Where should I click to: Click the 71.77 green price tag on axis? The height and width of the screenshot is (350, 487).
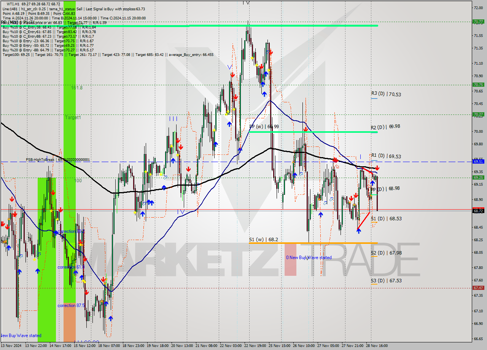click(x=478, y=22)
